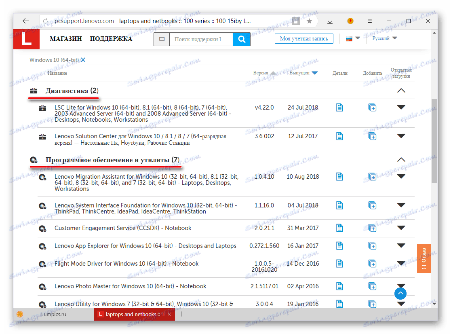
Task: Open Customer Engagement Service (CCSDK) link
Action: [x=123, y=228]
